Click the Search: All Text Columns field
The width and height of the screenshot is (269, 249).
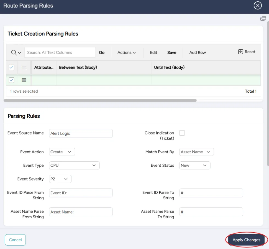(x=60, y=53)
